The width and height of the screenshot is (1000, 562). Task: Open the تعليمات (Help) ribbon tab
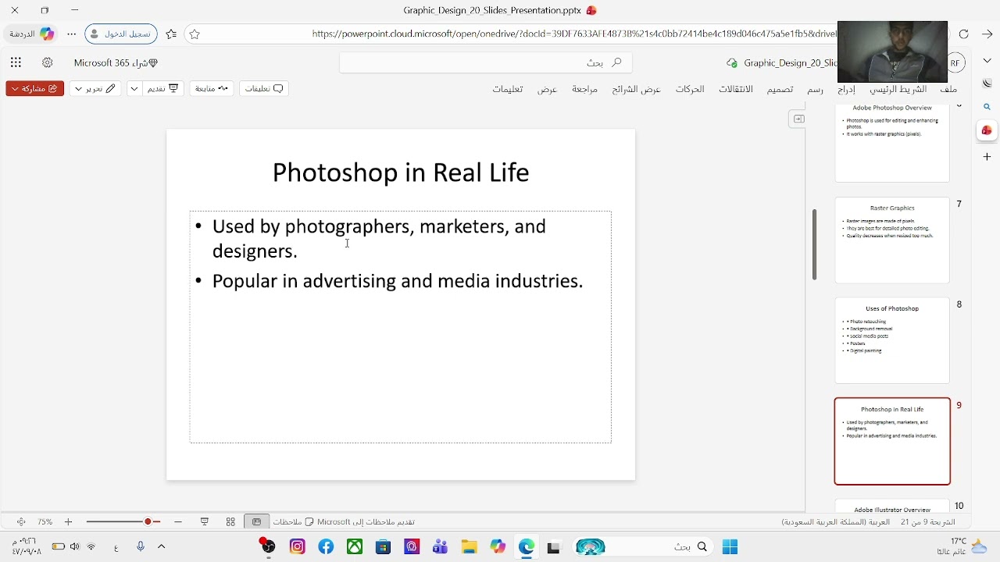(507, 89)
